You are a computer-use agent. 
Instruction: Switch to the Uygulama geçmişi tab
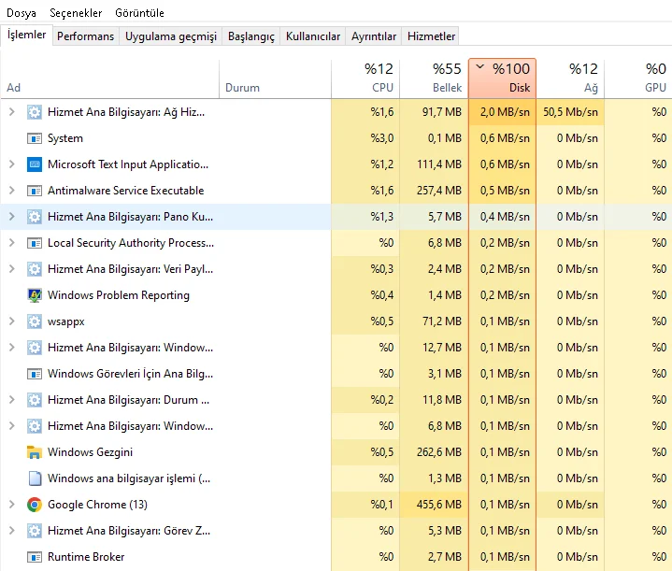click(171, 36)
